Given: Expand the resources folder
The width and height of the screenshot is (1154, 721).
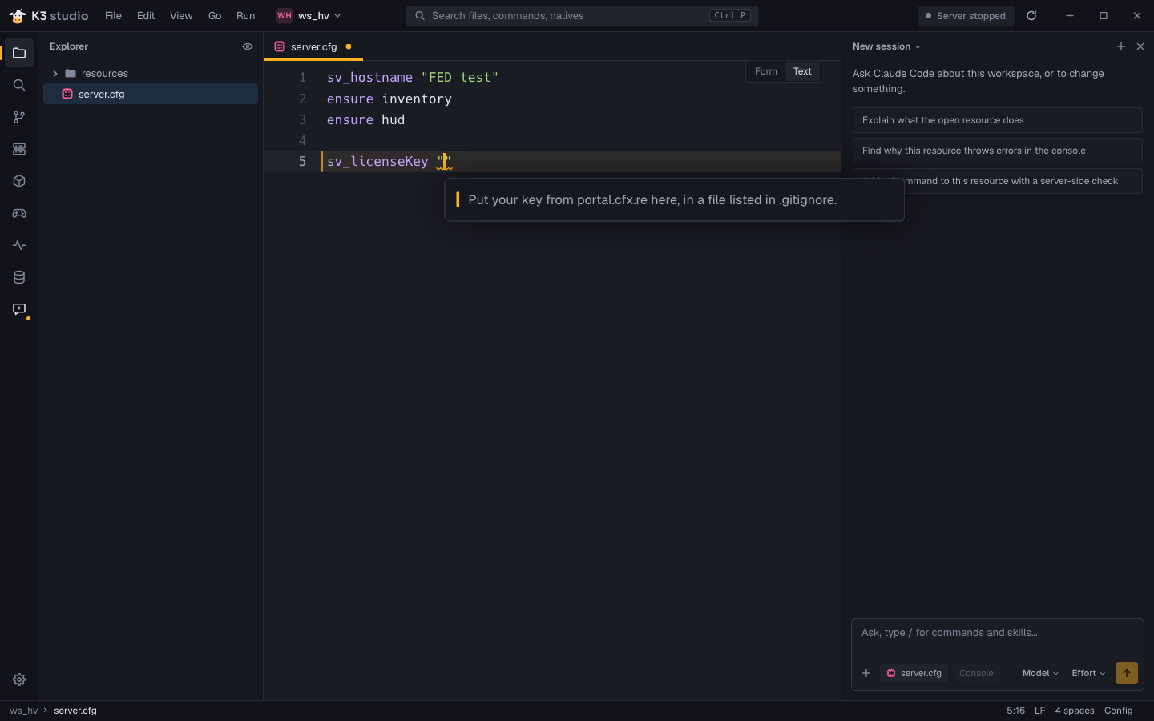Looking at the screenshot, I should (x=151, y=73).
